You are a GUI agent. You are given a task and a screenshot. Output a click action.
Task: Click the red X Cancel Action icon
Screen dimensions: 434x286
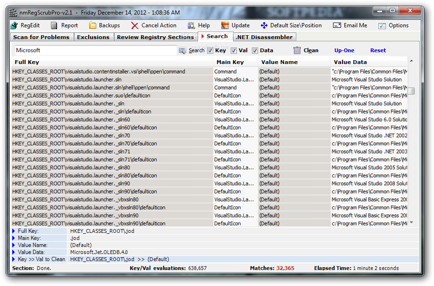coord(134,26)
